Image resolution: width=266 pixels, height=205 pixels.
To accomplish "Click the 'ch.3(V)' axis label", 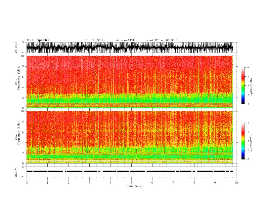I will [x=16, y=172].
